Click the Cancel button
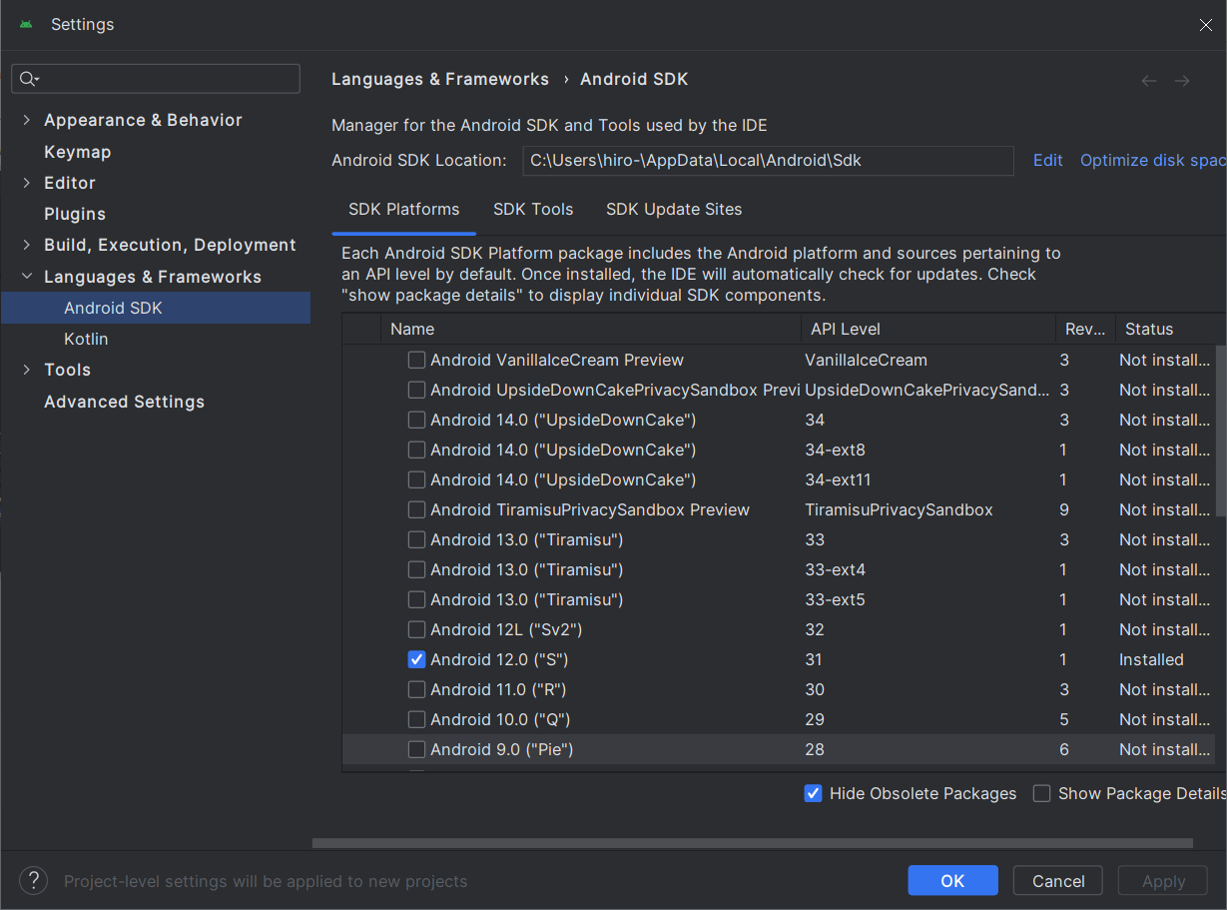 tap(1057, 880)
